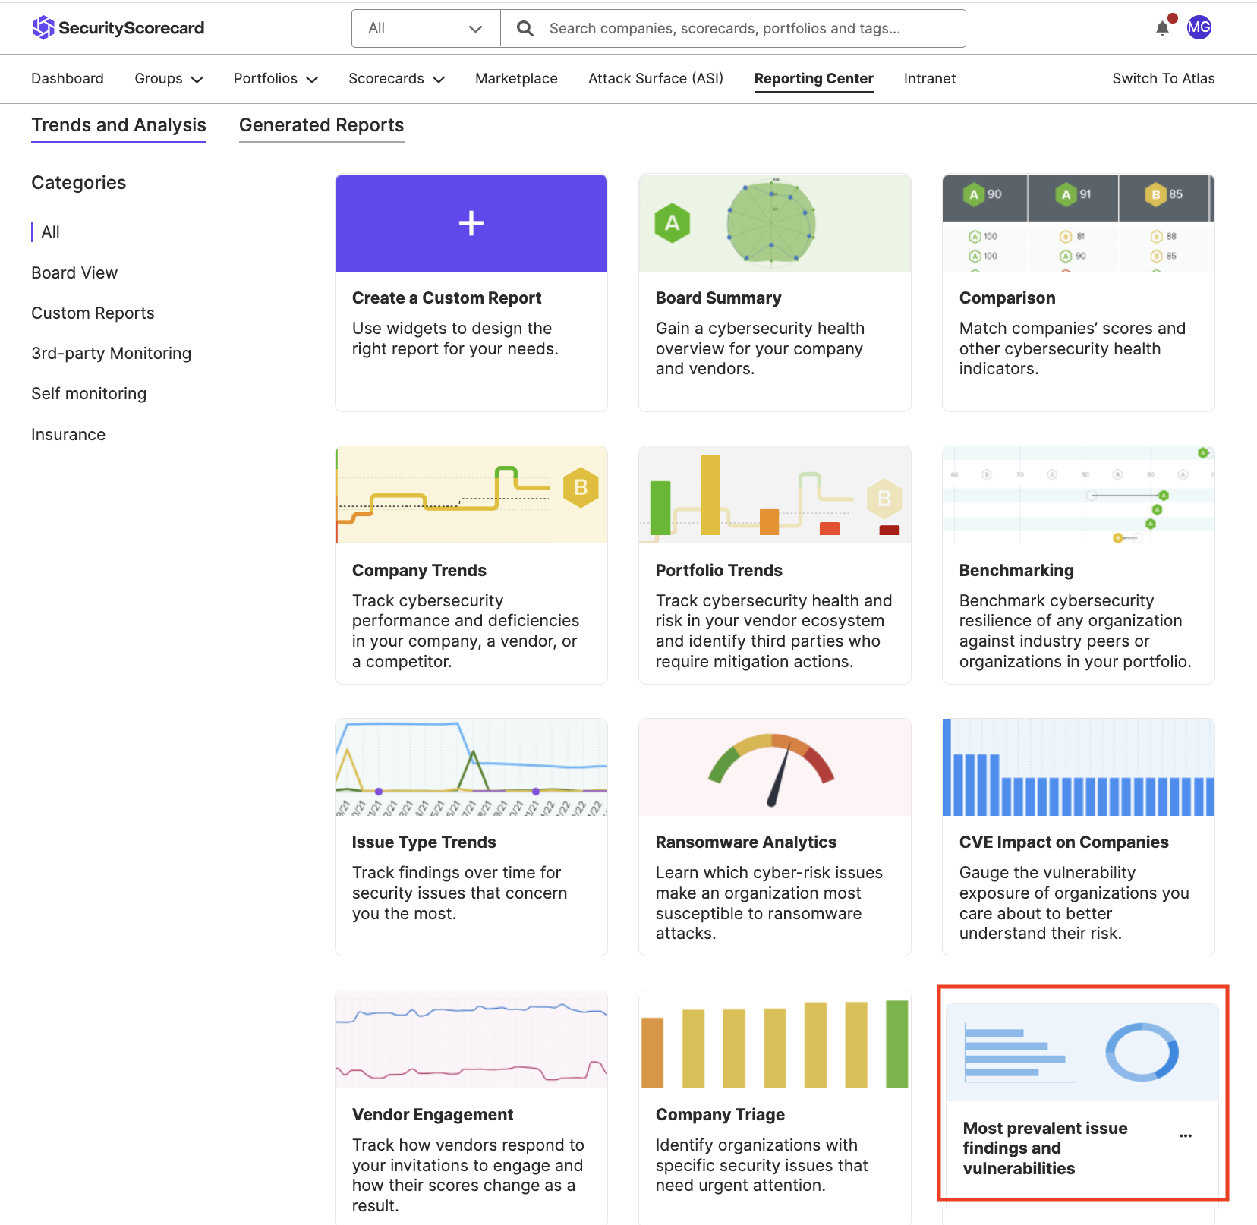The width and height of the screenshot is (1257, 1225).
Task: Click the search magnifier icon
Action: (525, 28)
